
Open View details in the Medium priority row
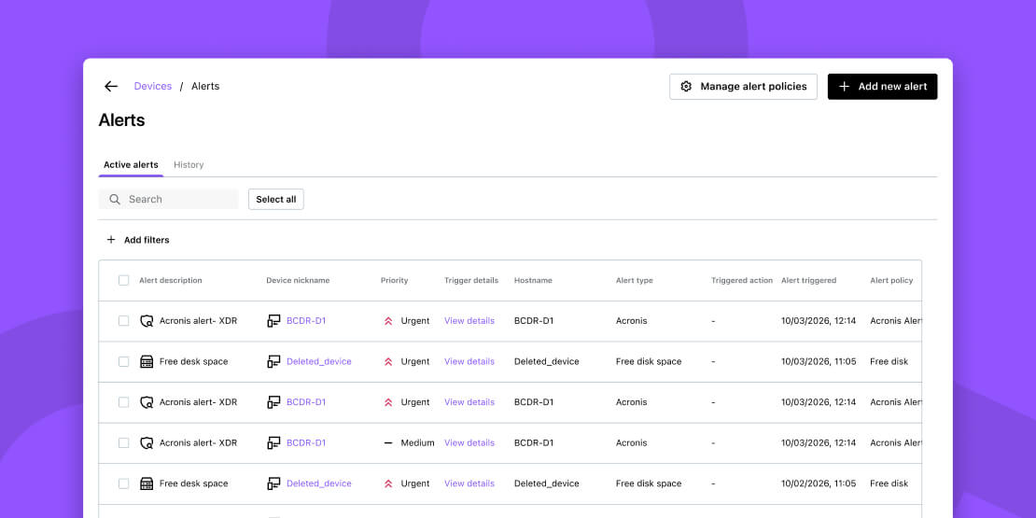coord(469,442)
